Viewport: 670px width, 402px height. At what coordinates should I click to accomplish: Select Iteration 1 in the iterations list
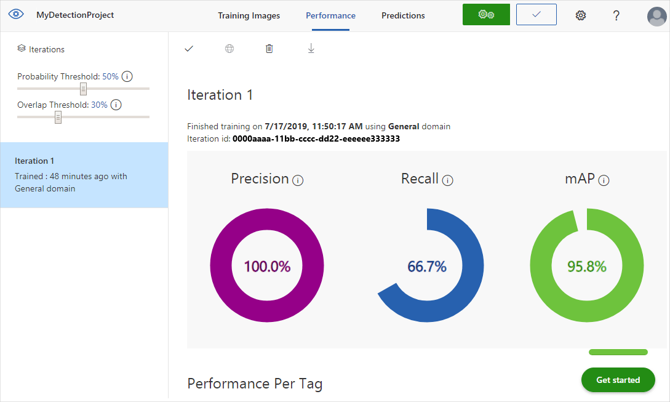tap(84, 175)
